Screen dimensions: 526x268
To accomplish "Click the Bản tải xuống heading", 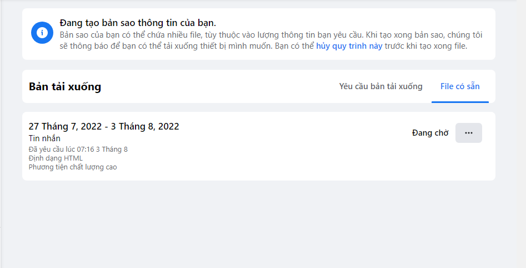I will (x=65, y=87).
